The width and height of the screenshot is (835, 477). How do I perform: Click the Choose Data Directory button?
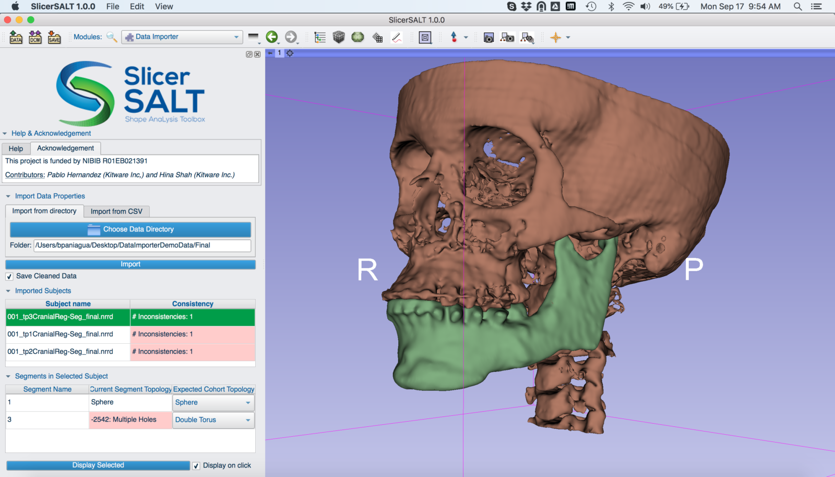(x=130, y=229)
